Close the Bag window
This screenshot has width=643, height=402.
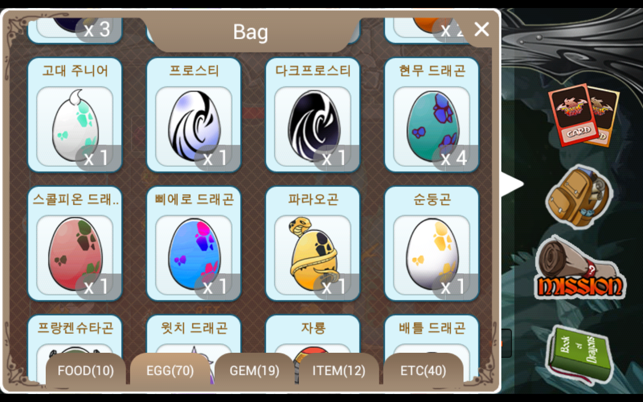coord(481,30)
